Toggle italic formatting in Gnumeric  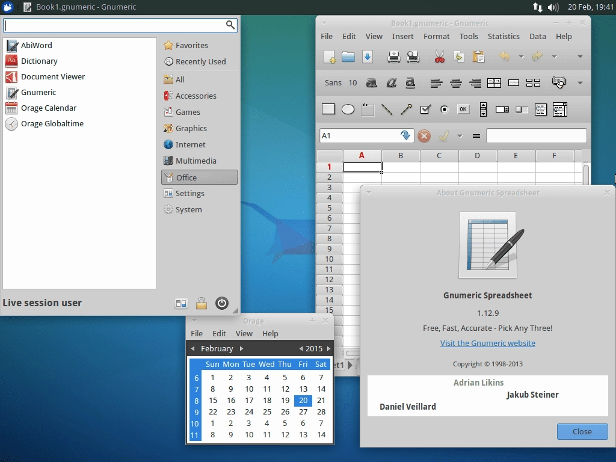pyautogui.click(x=391, y=82)
